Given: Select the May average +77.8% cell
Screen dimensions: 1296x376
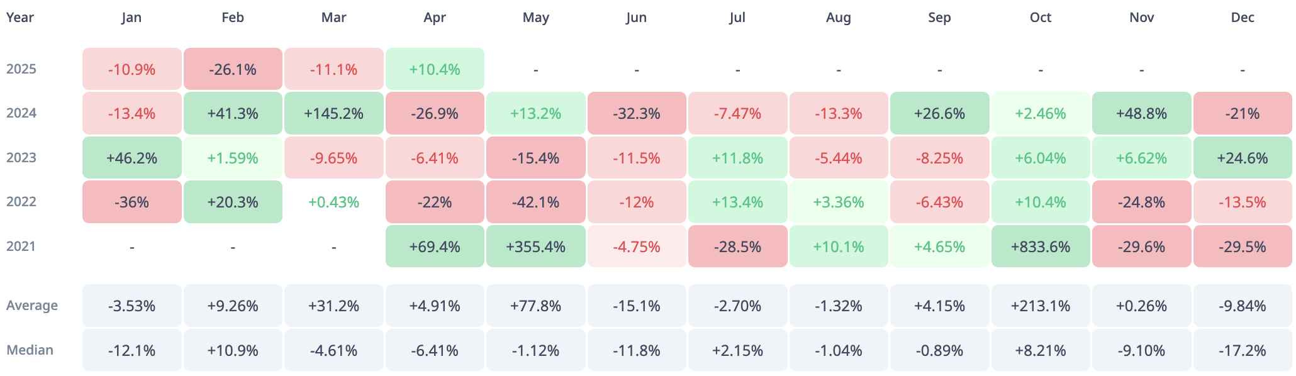Looking at the screenshot, I should [535, 306].
